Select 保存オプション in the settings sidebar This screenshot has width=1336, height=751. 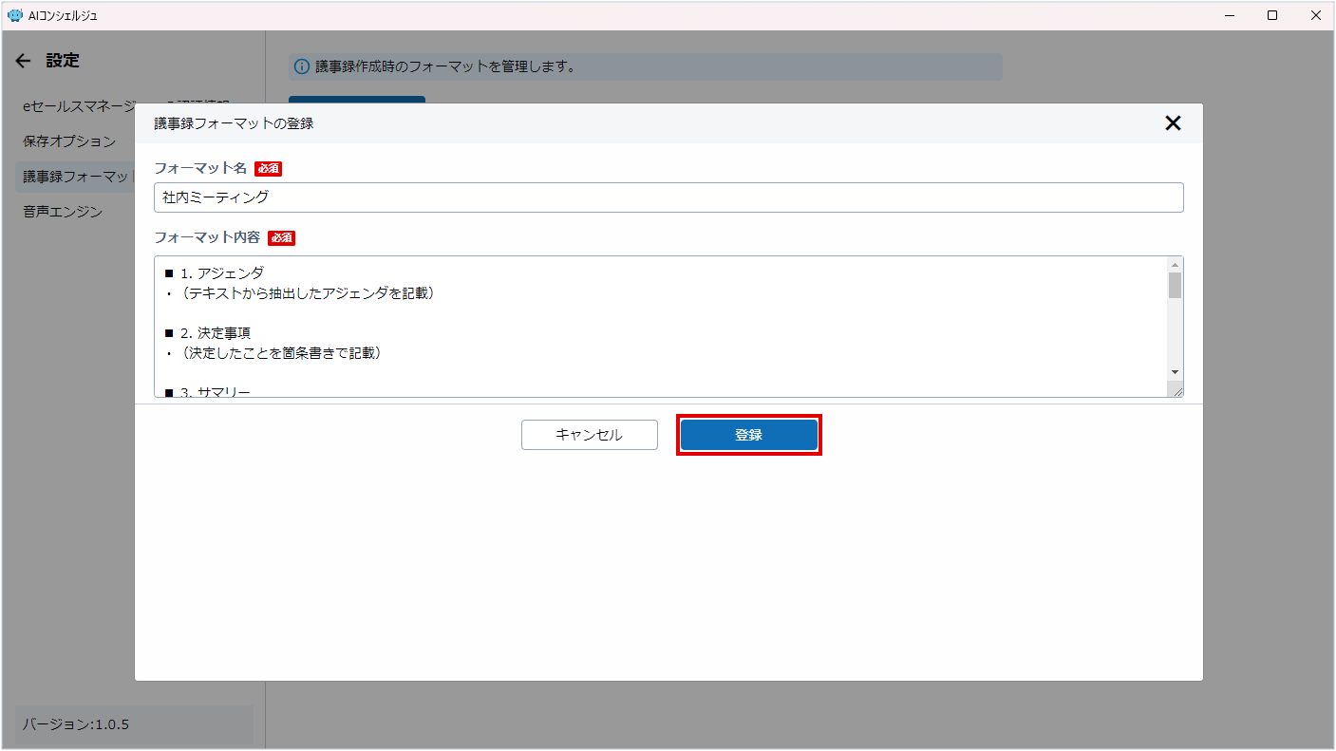pos(69,141)
